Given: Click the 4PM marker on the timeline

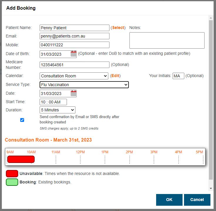Looking at the screenshot, I should tap(178, 152).
